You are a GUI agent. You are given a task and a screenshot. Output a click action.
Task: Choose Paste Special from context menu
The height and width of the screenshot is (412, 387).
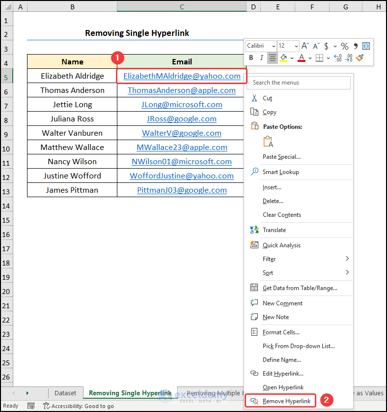point(299,157)
